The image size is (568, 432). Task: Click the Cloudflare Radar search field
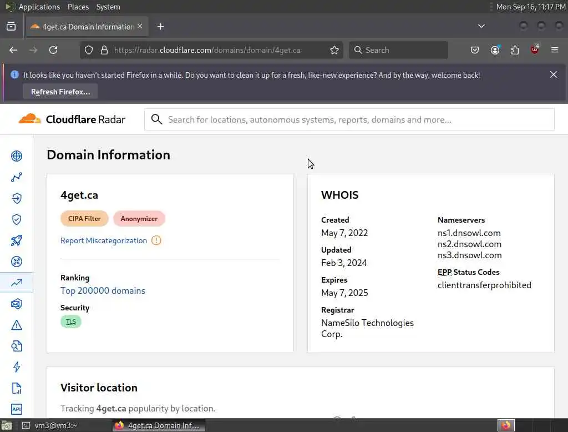(x=355, y=119)
